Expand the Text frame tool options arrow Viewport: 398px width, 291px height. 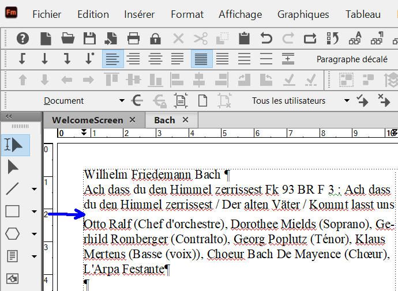(x=34, y=256)
